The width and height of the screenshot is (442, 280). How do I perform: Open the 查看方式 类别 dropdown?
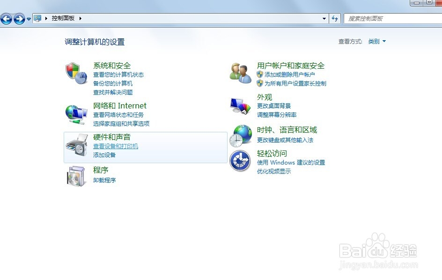tap(377, 41)
